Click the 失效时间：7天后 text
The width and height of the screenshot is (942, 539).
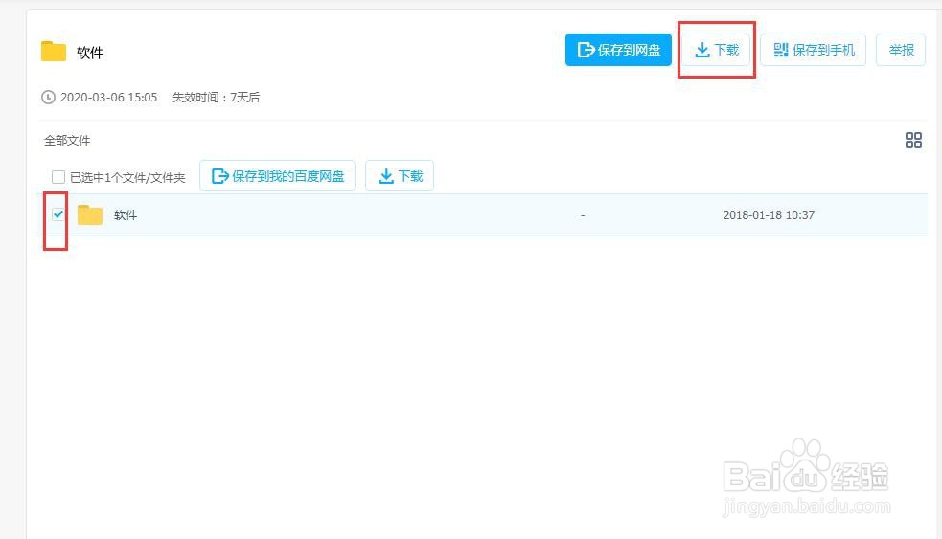click(217, 98)
